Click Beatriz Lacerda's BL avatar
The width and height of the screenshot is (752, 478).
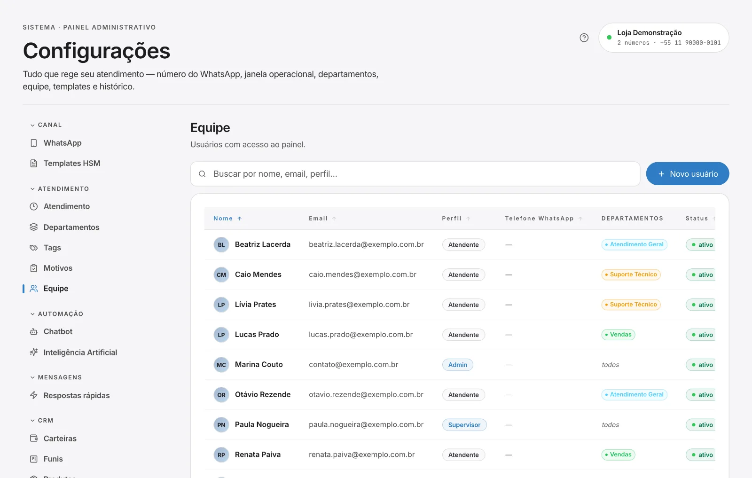point(221,245)
